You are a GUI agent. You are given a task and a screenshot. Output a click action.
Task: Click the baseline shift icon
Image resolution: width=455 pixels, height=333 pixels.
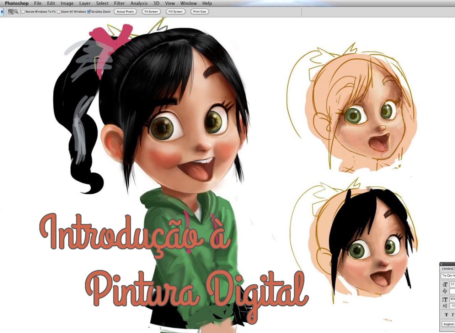point(445,306)
